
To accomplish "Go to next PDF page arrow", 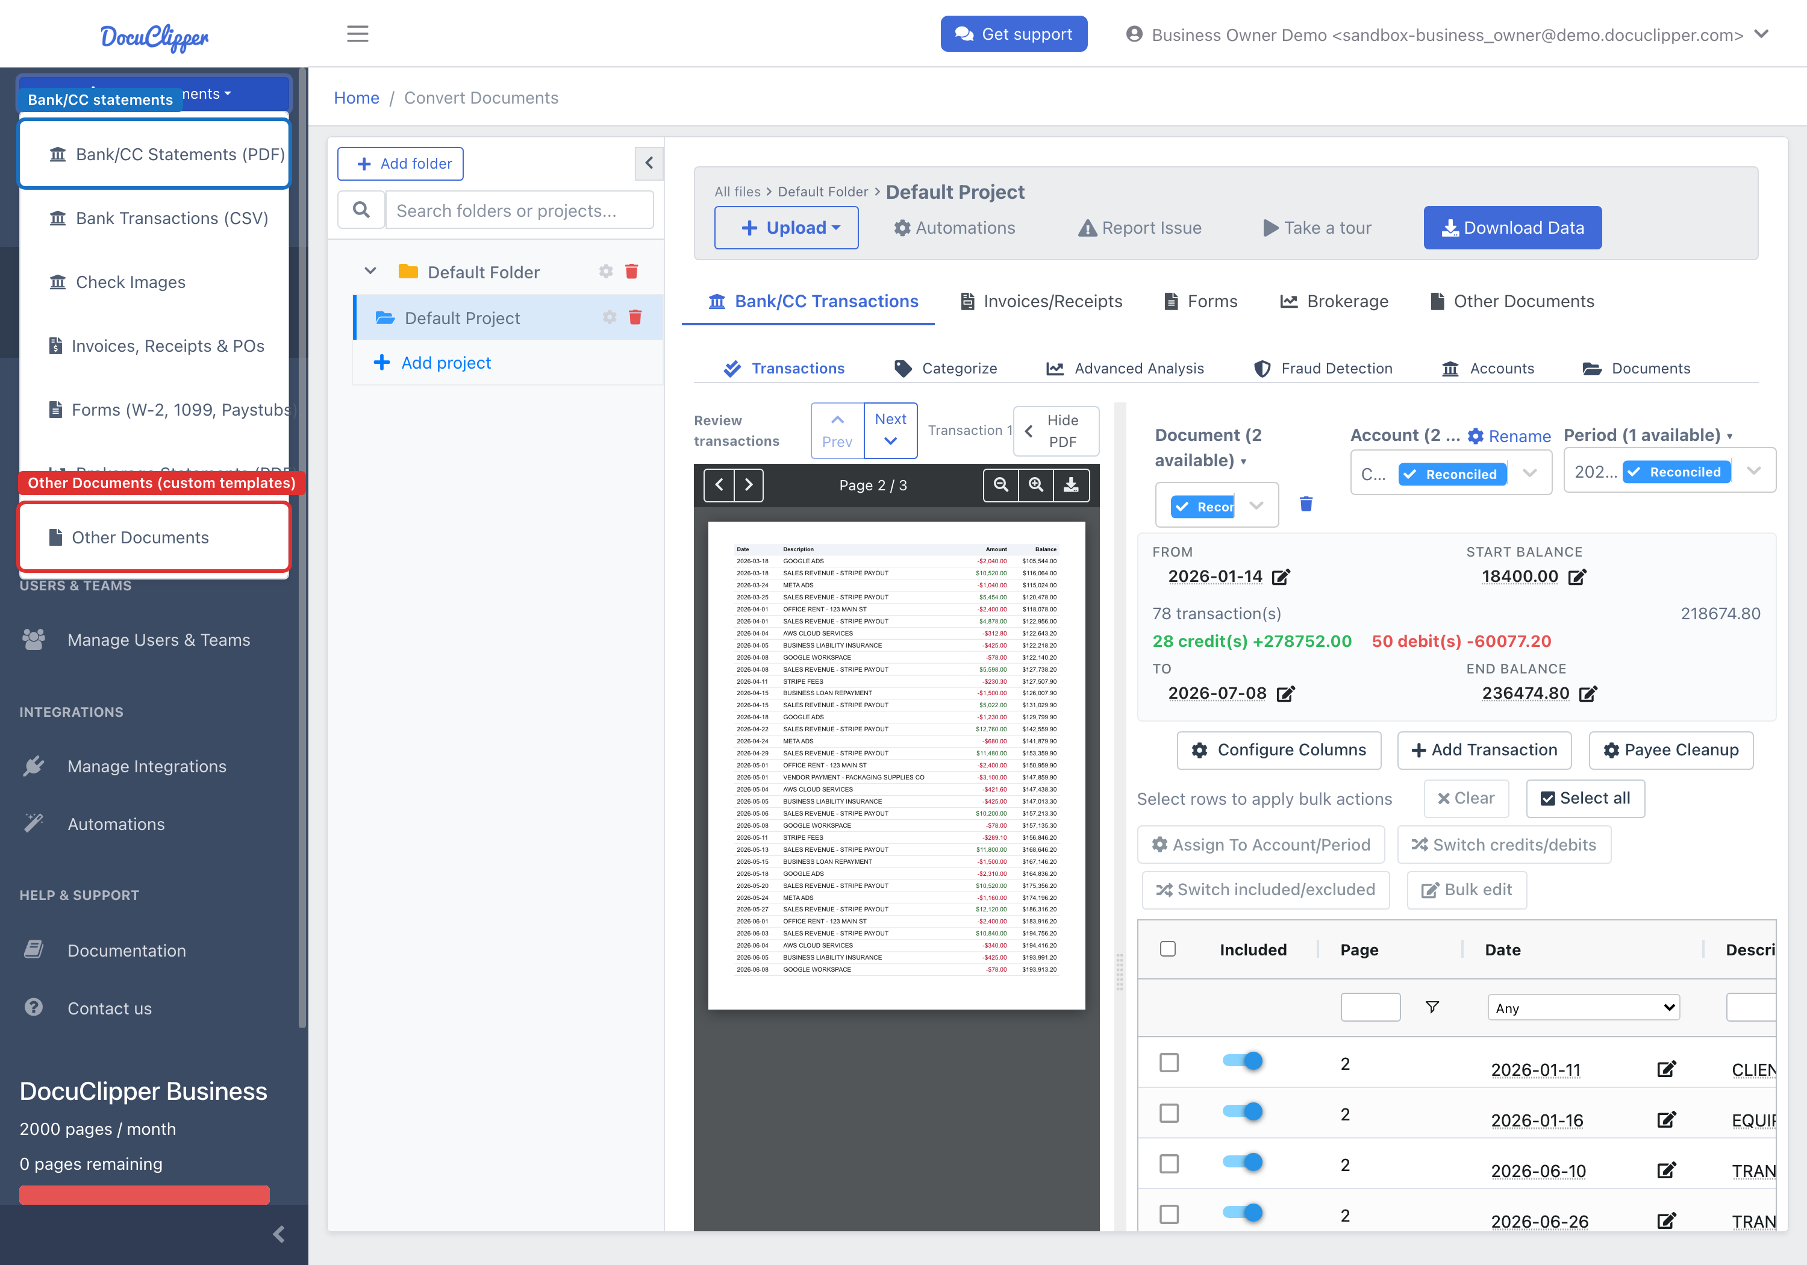I will point(749,485).
